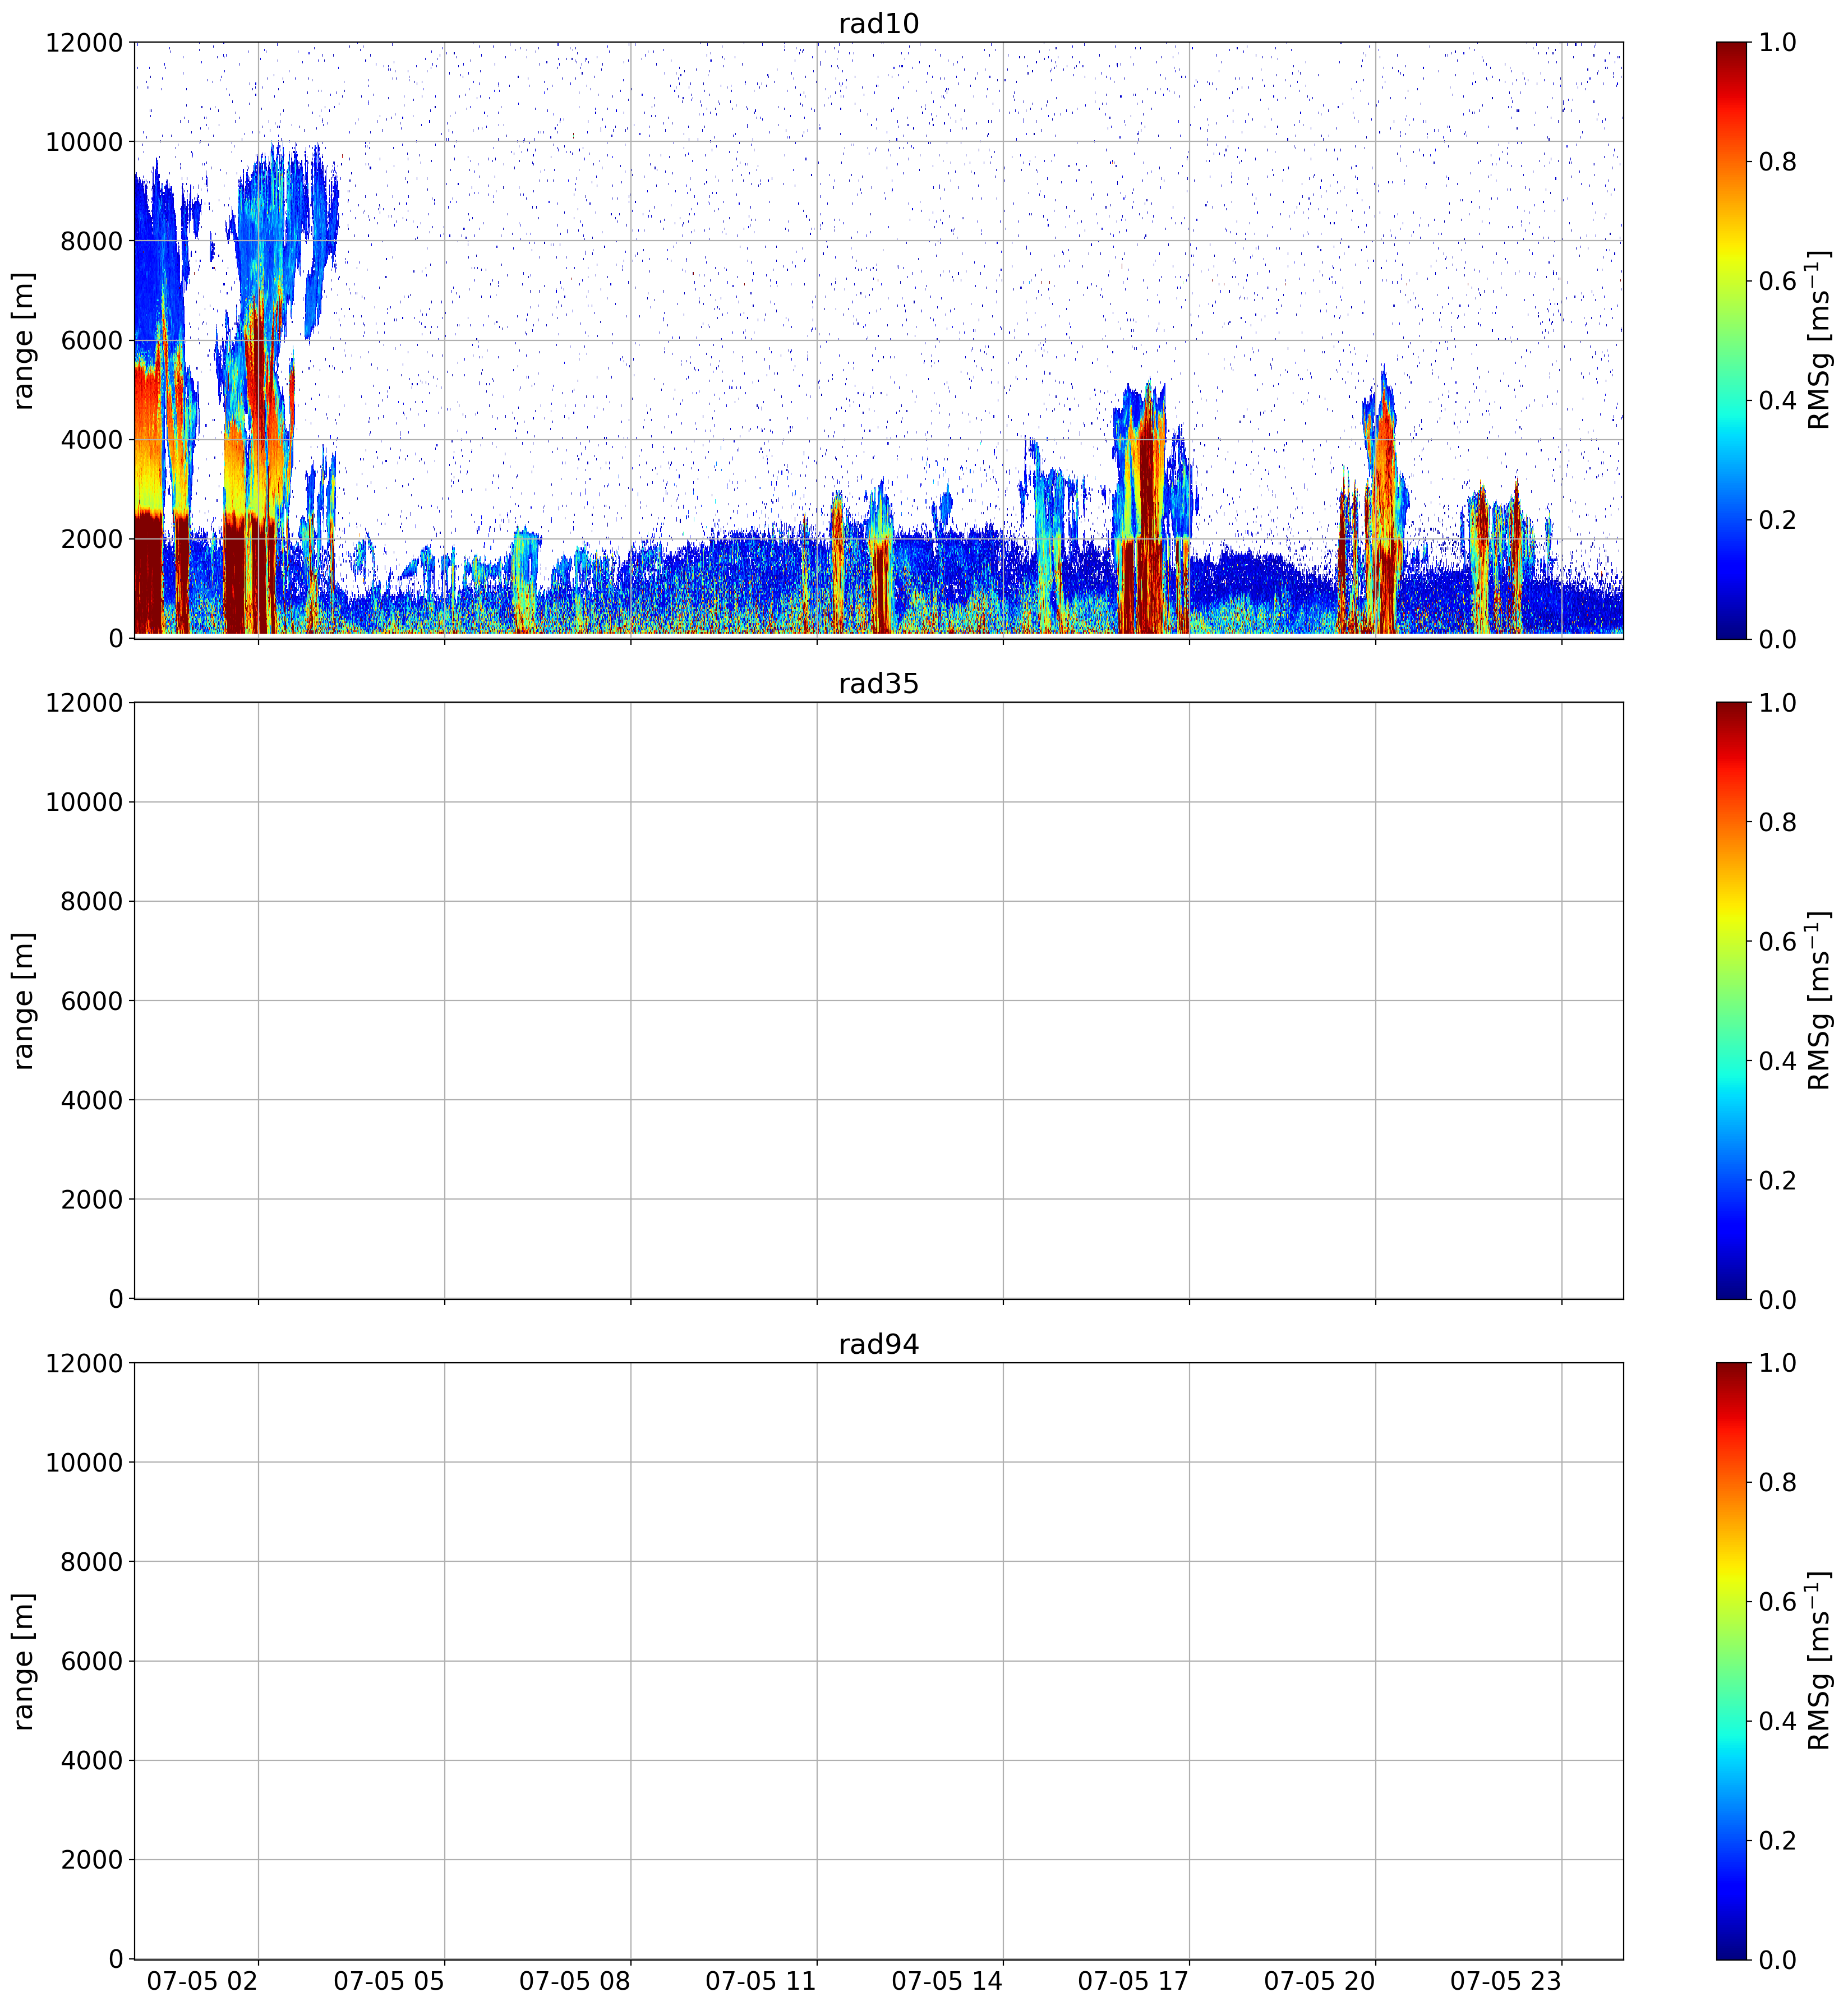Click the rad35 plot title
The image size is (1848, 2006).
(x=878, y=684)
